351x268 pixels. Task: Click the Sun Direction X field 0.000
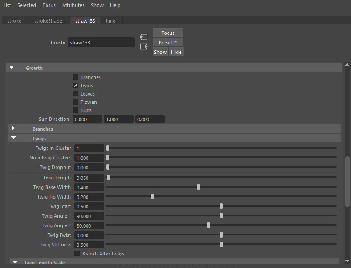point(87,119)
